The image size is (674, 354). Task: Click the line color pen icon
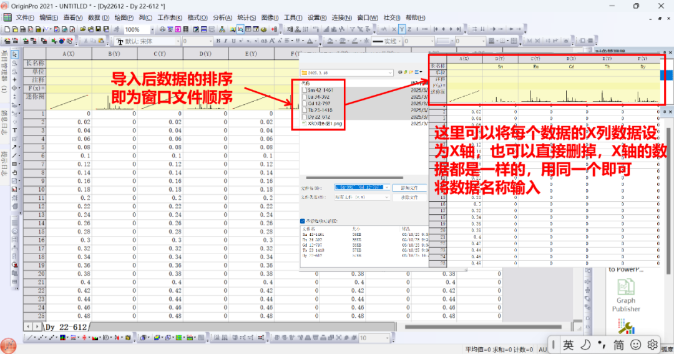point(354,41)
